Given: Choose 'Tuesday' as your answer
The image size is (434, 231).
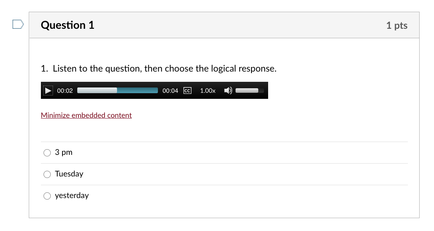Looking at the screenshot, I should click(x=47, y=174).
